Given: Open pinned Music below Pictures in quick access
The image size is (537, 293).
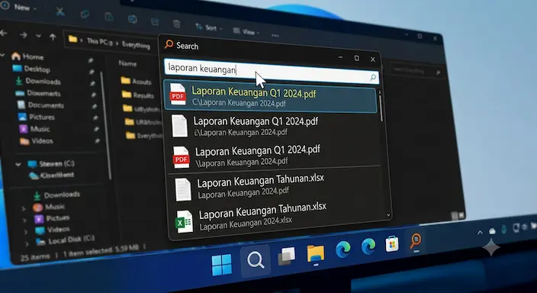Looking at the screenshot, I should 34,129.
